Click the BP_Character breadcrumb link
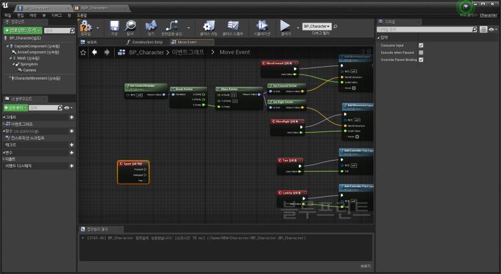 point(146,52)
